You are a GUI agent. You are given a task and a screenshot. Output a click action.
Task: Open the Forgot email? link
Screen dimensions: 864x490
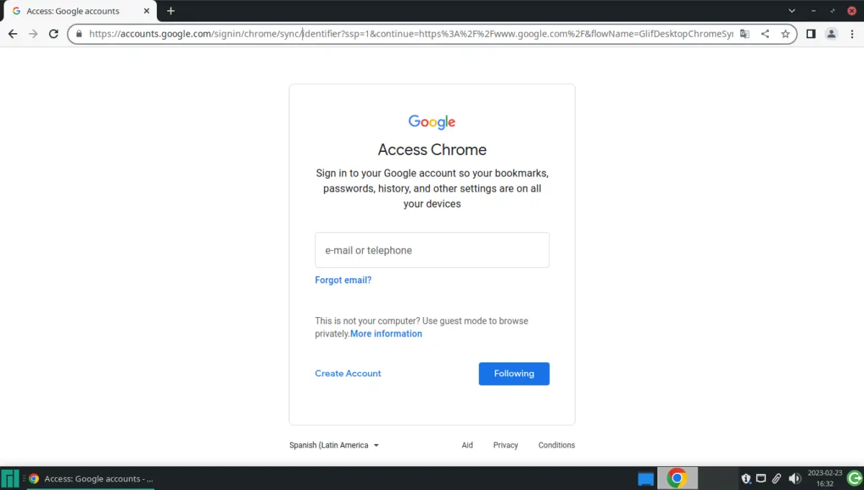[x=343, y=280]
